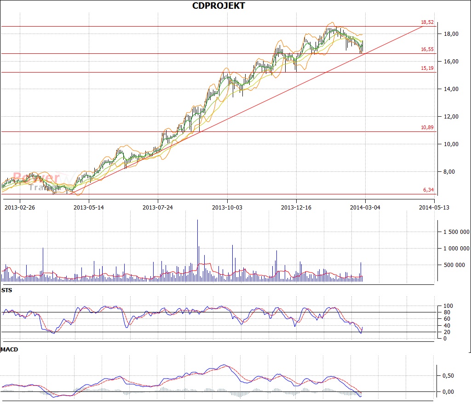Viewport: 471px width, 408px height.
Task: Click the 20 label on the STS axis
Action: click(447, 332)
